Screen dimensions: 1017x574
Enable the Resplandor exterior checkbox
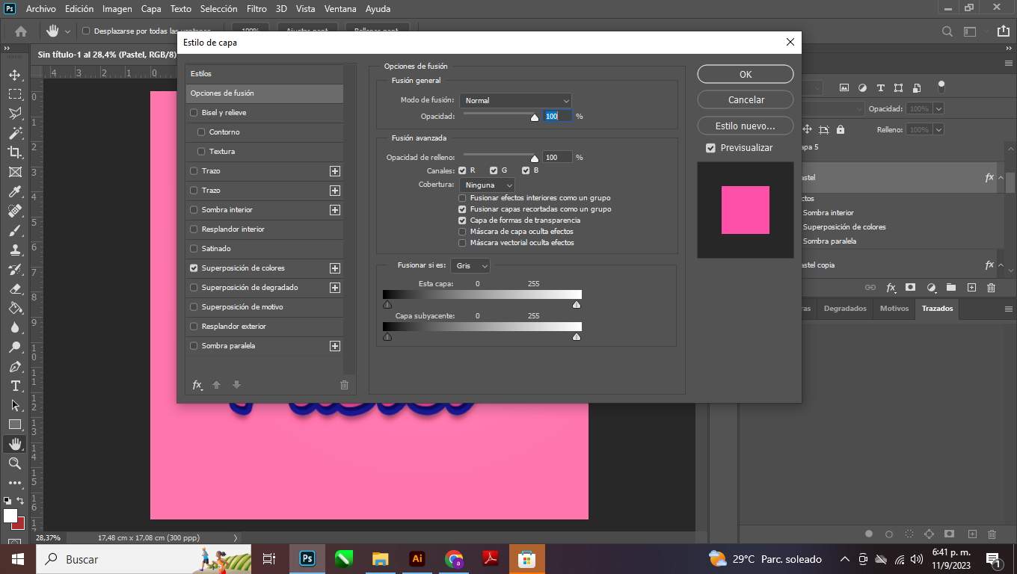(194, 327)
